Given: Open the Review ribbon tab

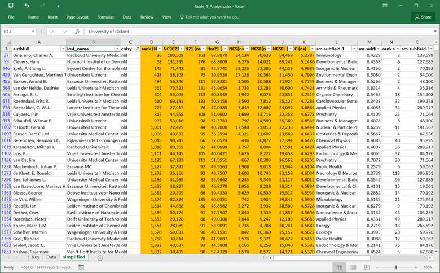Looking at the screenshot, I should pos(147,17).
